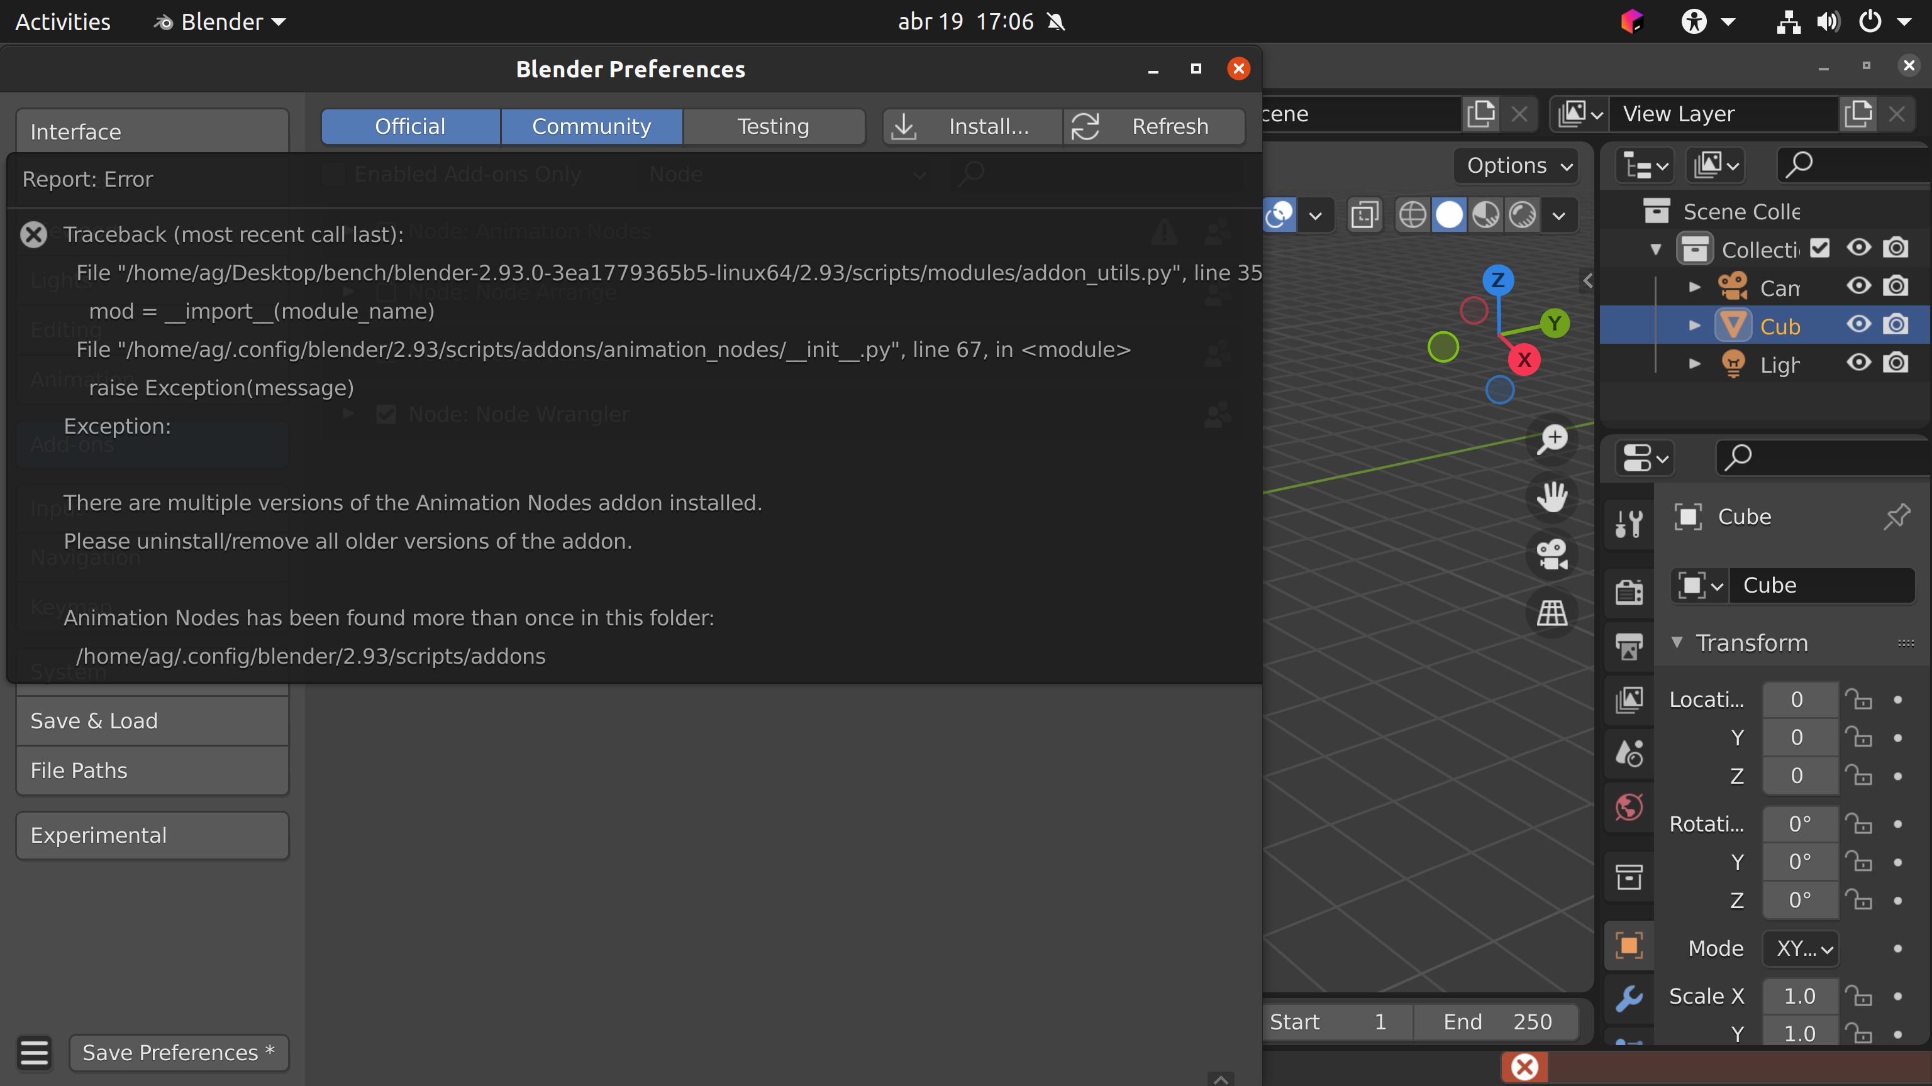Open the World Properties globe icon
The image size is (1932, 1086).
point(1629,808)
